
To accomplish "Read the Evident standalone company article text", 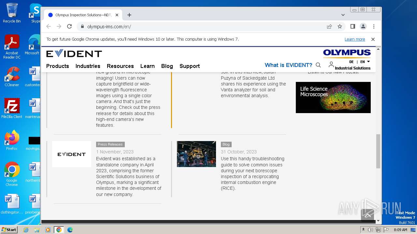I will point(129,176).
